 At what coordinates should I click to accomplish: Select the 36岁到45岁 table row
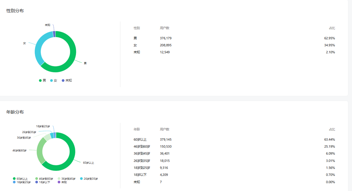tap(234, 153)
